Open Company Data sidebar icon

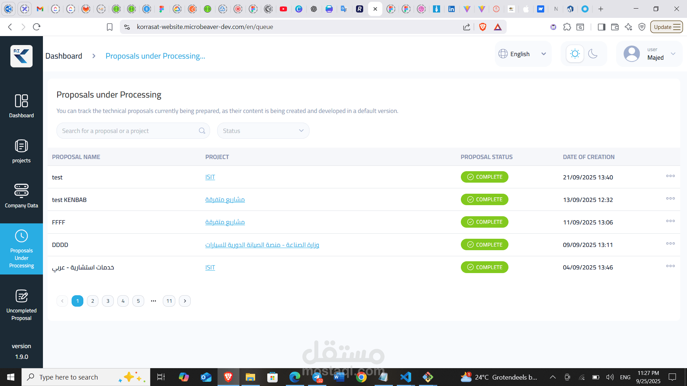[21, 191]
